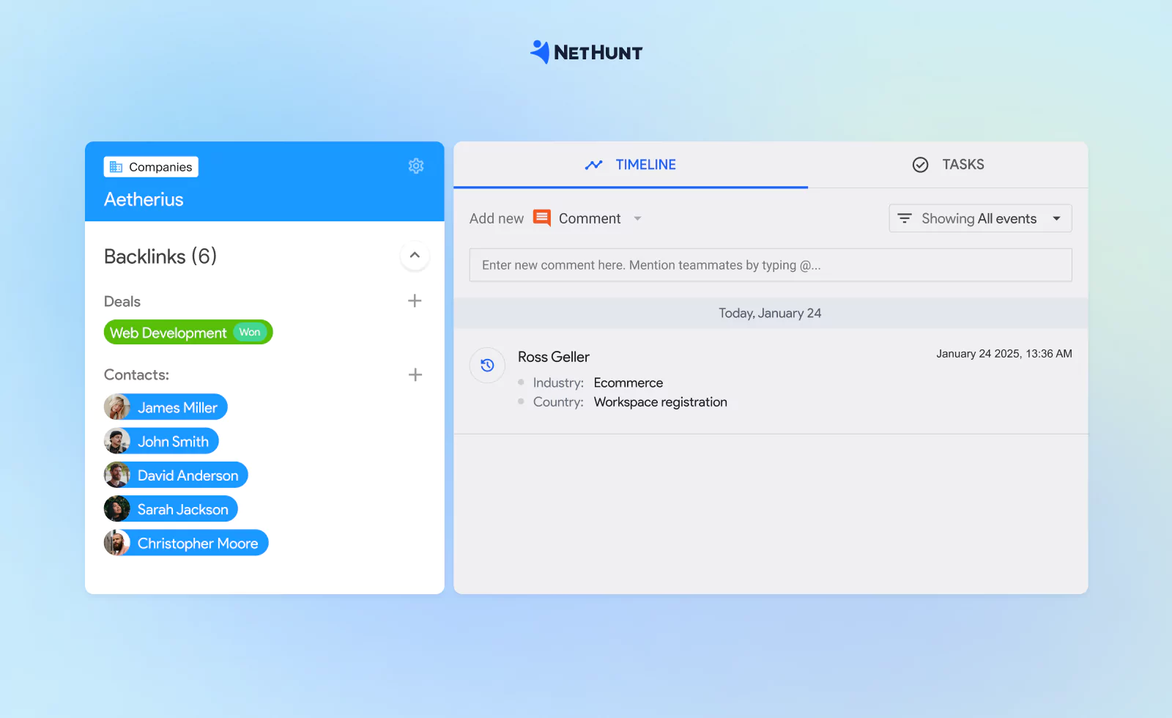Open David Anderson contact record

[x=188, y=475]
